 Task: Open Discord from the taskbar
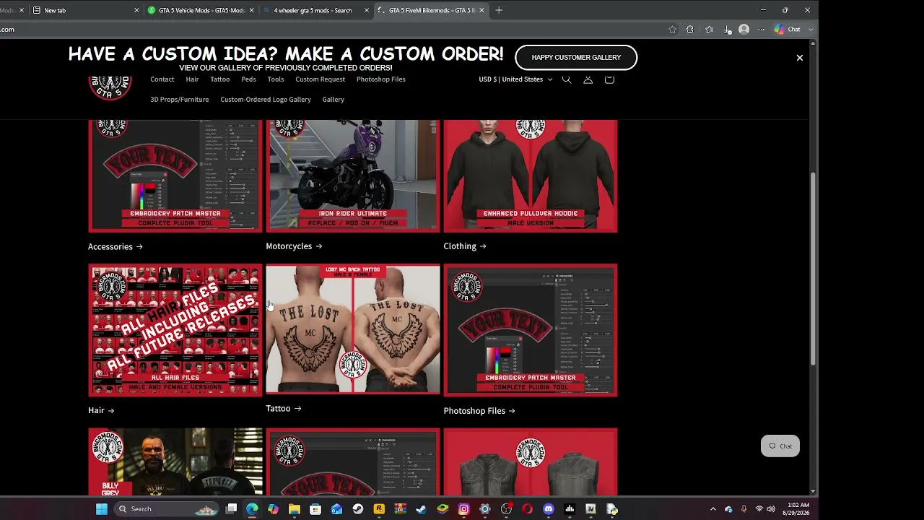pyautogui.click(x=549, y=509)
